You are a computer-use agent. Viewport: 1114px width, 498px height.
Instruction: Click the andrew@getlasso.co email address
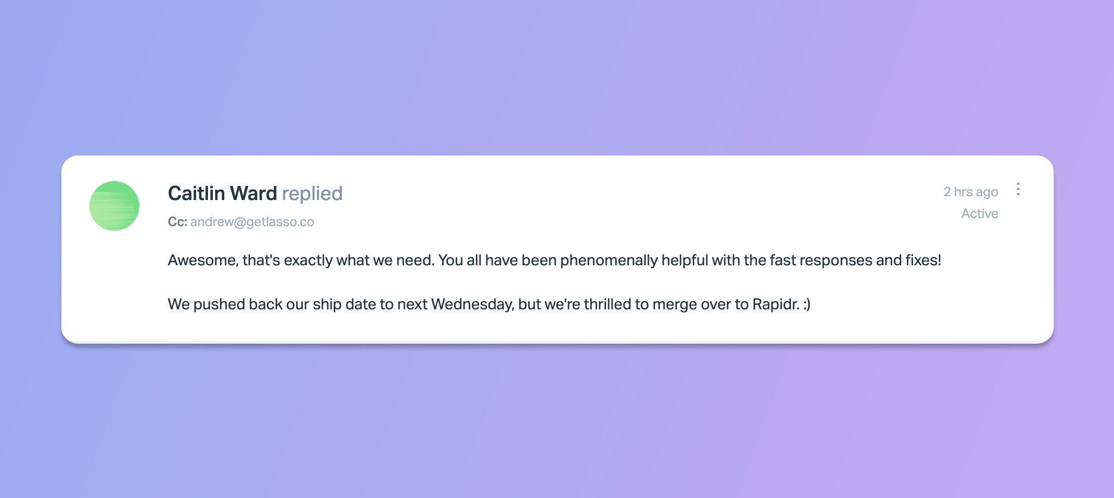coord(252,222)
